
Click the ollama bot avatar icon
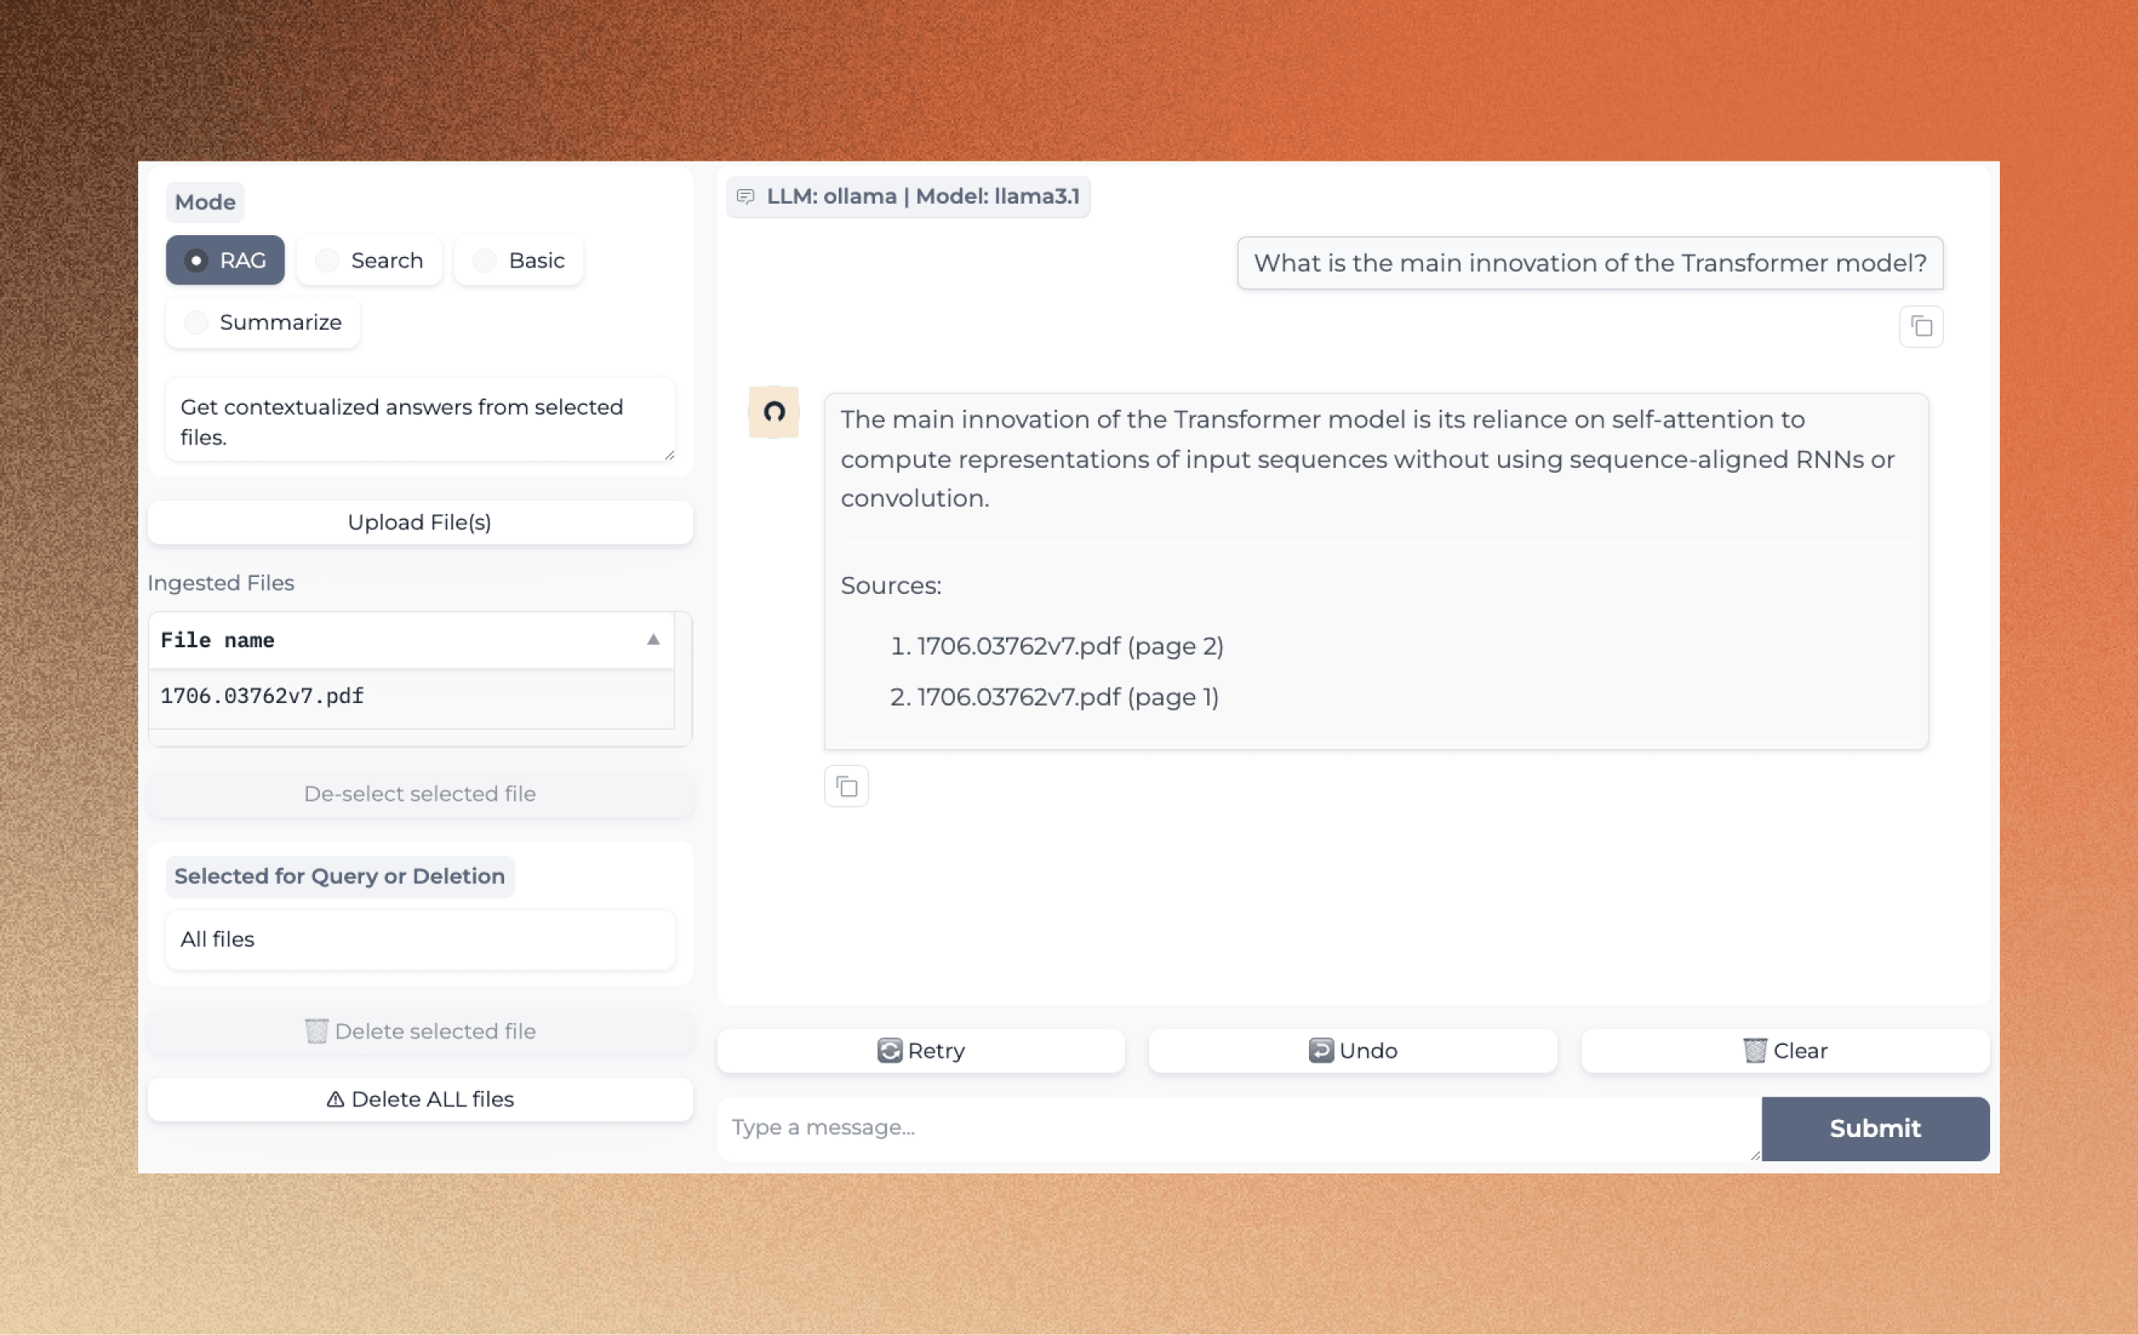(773, 411)
